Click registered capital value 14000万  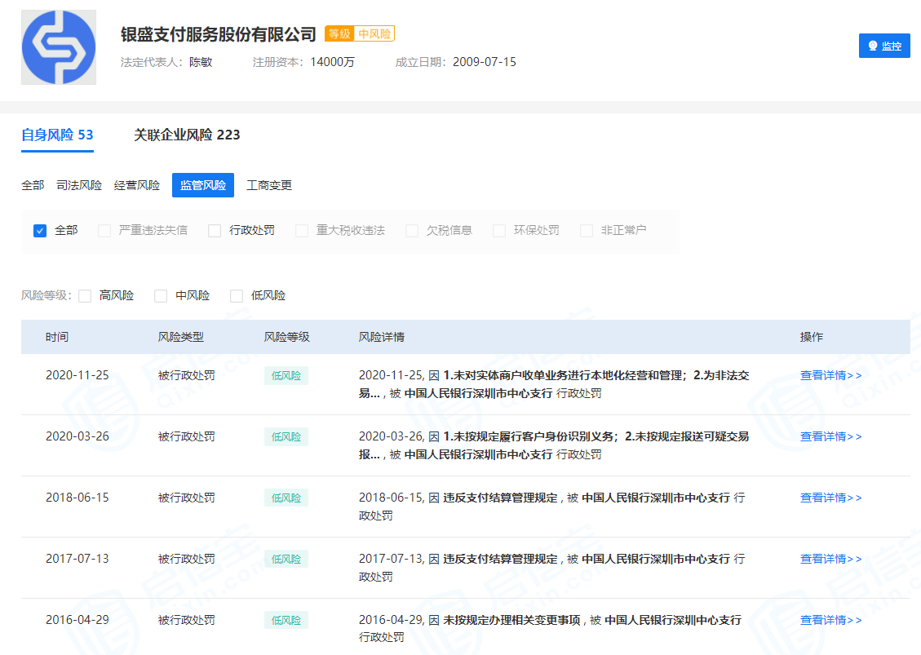coord(333,62)
